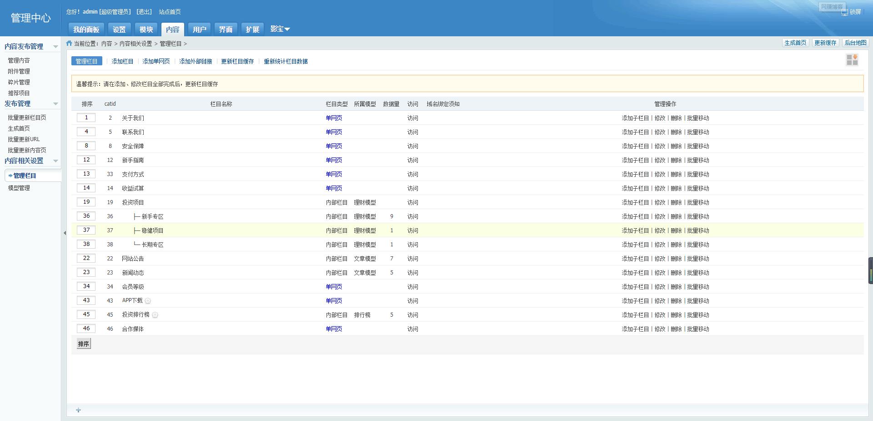This screenshot has width=873, height=421.
Task: Switch to the 设置 tab
Action: [119, 29]
